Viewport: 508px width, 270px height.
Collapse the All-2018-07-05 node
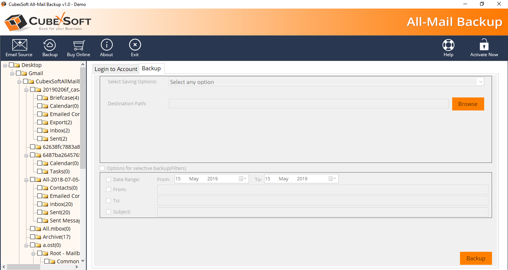(26, 180)
